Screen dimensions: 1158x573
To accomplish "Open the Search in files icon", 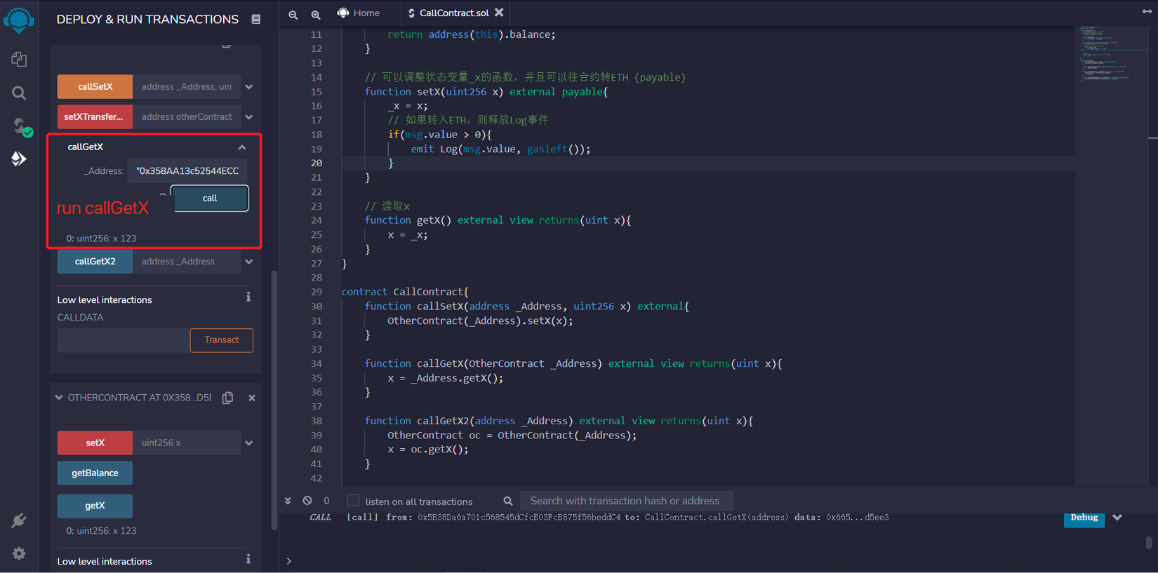I will pyautogui.click(x=19, y=93).
